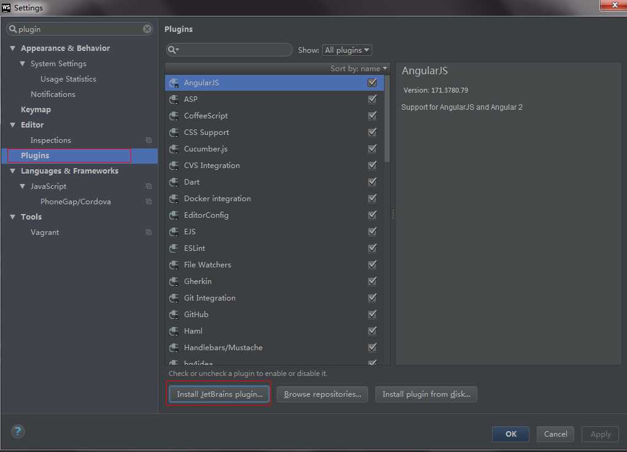The height and width of the screenshot is (452, 627).
Task: Uncheck the Docker integration plugin
Action: (x=372, y=199)
